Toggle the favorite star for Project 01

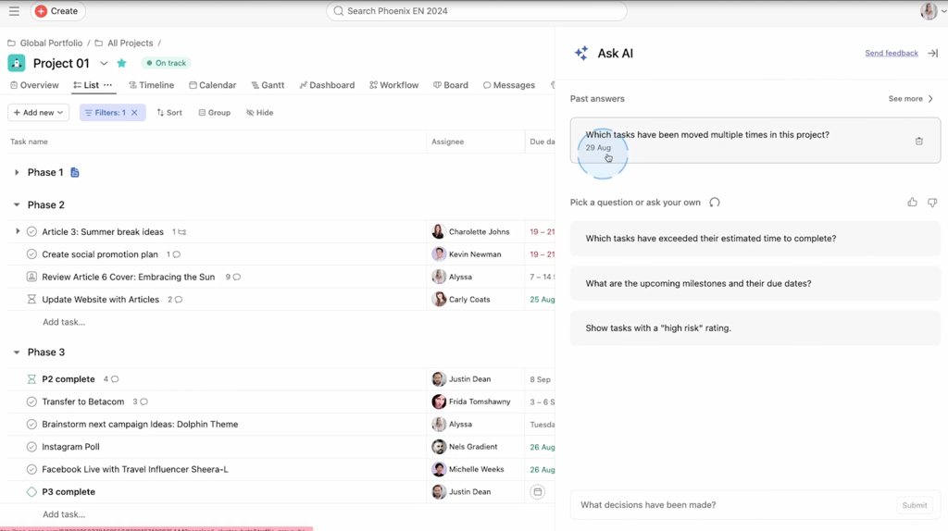[x=121, y=63]
